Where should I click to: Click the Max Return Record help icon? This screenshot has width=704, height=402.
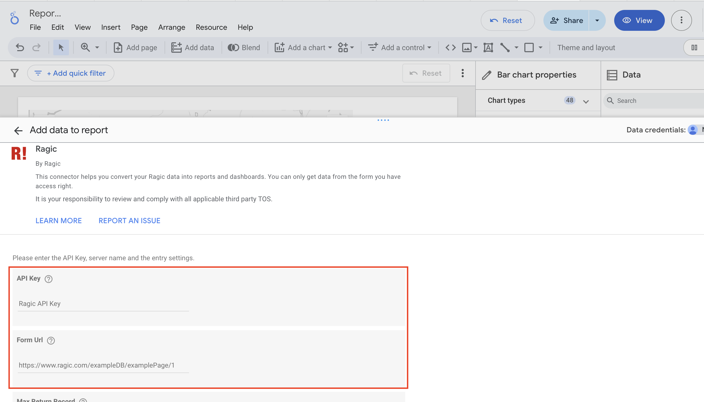click(x=83, y=400)
